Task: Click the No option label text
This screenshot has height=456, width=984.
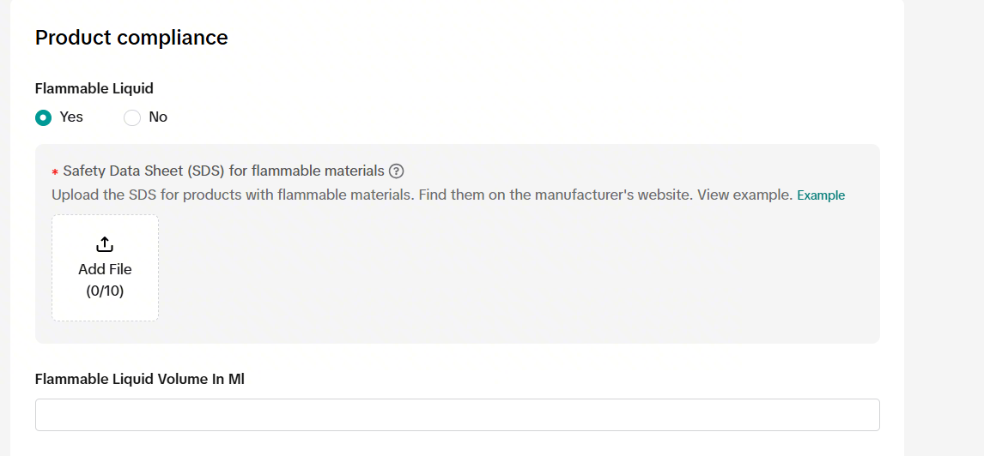Action: coord(158,117)
